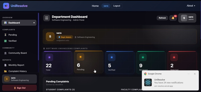The width and height of the screenshot is (201, 92).
Task: Open the sara admin profile button
Action: click(187, 18)
